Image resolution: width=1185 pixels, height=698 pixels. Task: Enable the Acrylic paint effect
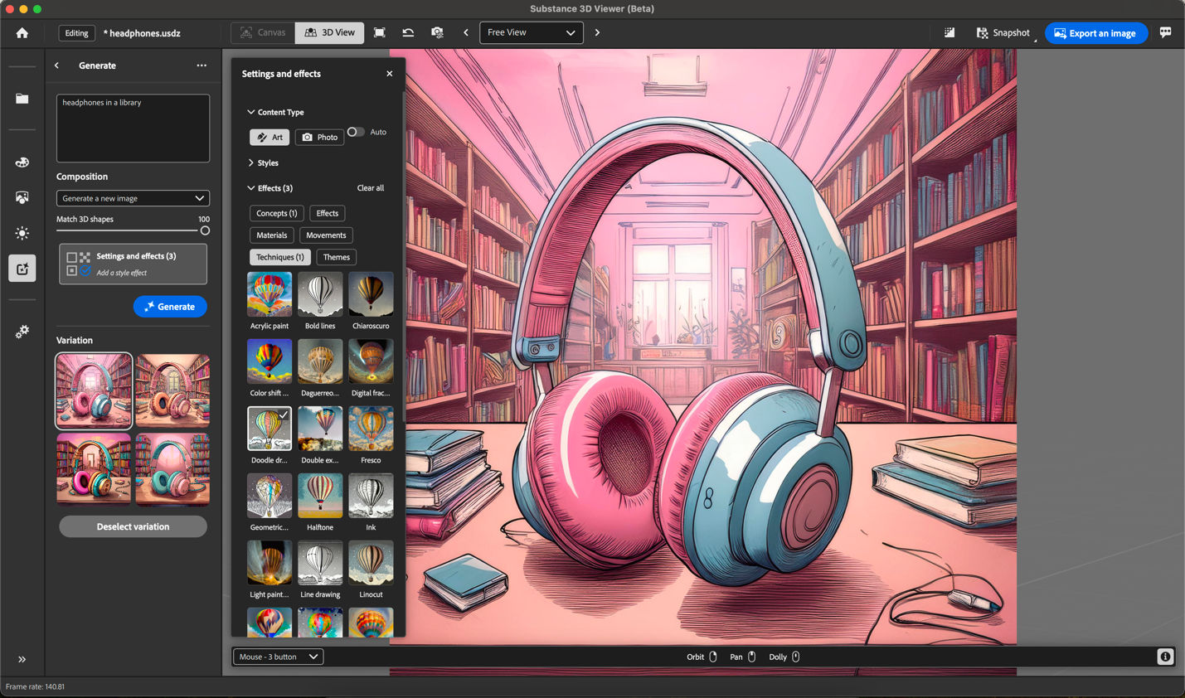(270, 294)
